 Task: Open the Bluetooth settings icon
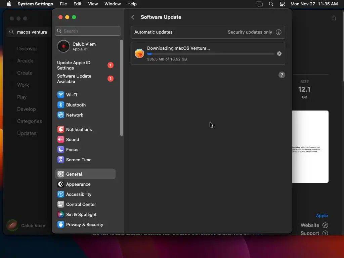60,105
